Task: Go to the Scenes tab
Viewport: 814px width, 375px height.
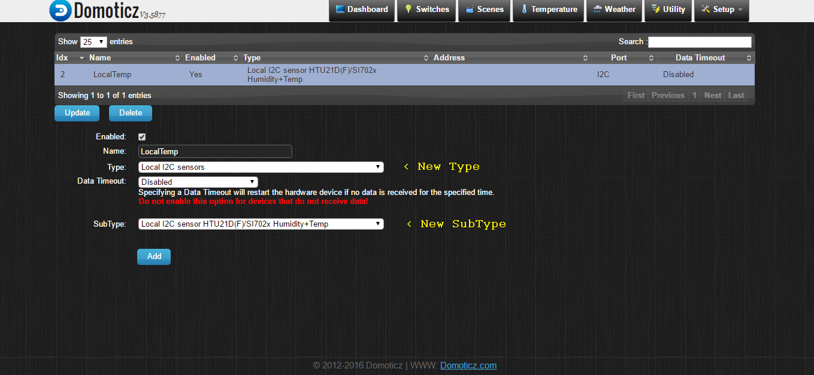Action: click(485, 10)
